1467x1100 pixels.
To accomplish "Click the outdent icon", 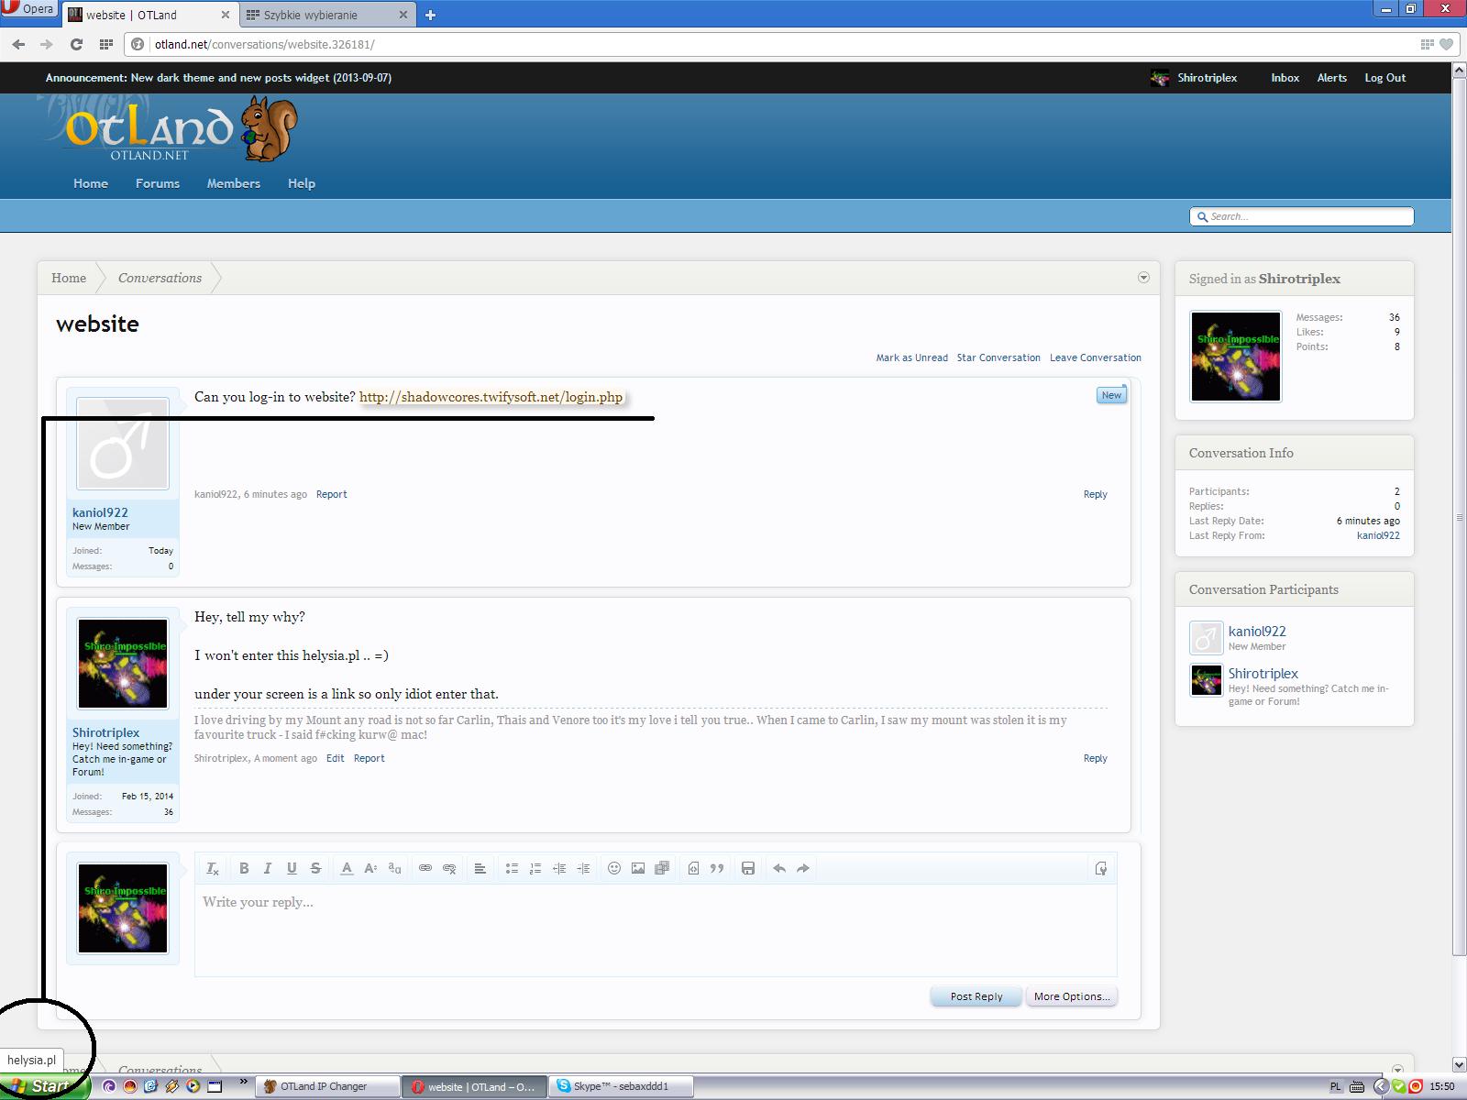I will pos(559,868).
